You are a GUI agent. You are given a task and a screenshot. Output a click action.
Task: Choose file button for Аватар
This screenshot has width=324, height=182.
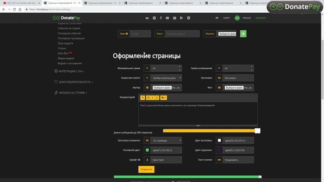click(162, 87)
